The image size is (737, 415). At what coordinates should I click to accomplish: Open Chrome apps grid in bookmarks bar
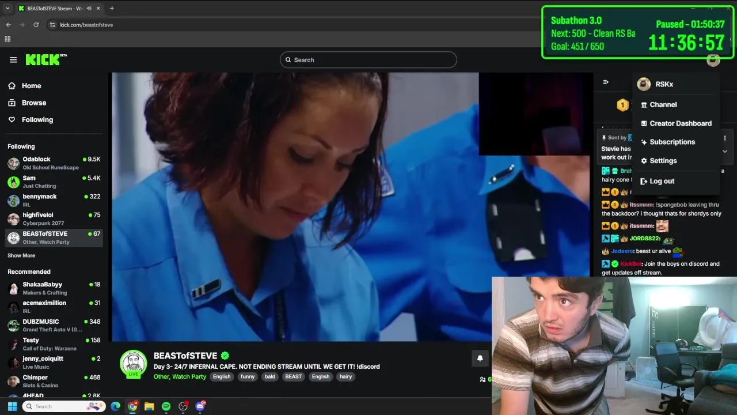tap(7, 39)
